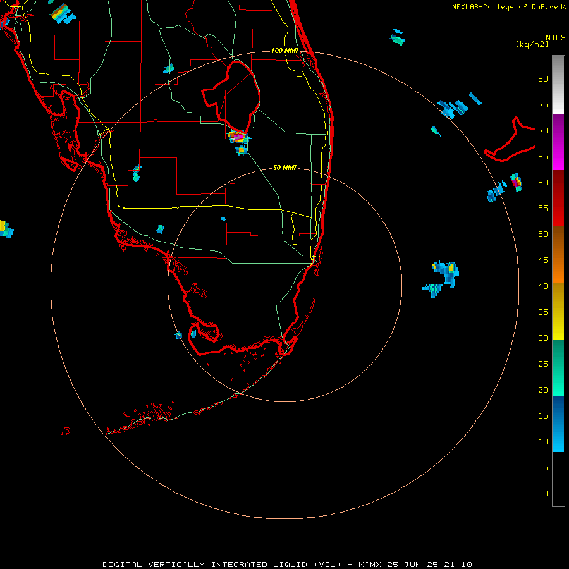Click the 70 value on the color scale
Screen dimensions: 569x569
click(543, 131)
